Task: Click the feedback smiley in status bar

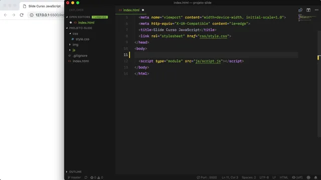Action: (308, 177)
